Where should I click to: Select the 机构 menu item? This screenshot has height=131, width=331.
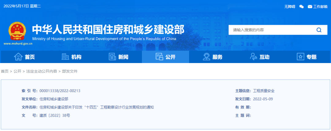76,57
